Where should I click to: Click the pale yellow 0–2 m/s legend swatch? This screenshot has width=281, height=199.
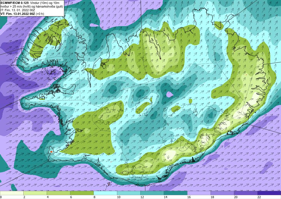coord(12,193)
